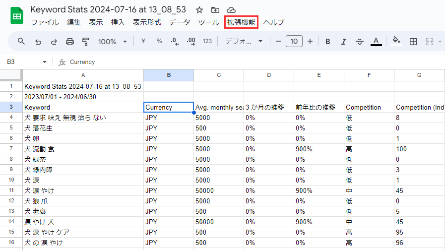The width and height of the screenshot is (445, 250).
Task: Toggle bold formatting
Action: (x=327, y=42)
